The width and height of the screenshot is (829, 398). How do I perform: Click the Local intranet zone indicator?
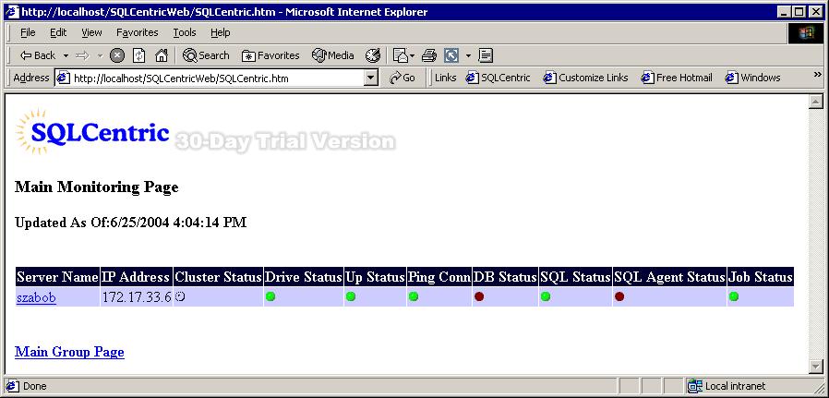pos(727,386)
